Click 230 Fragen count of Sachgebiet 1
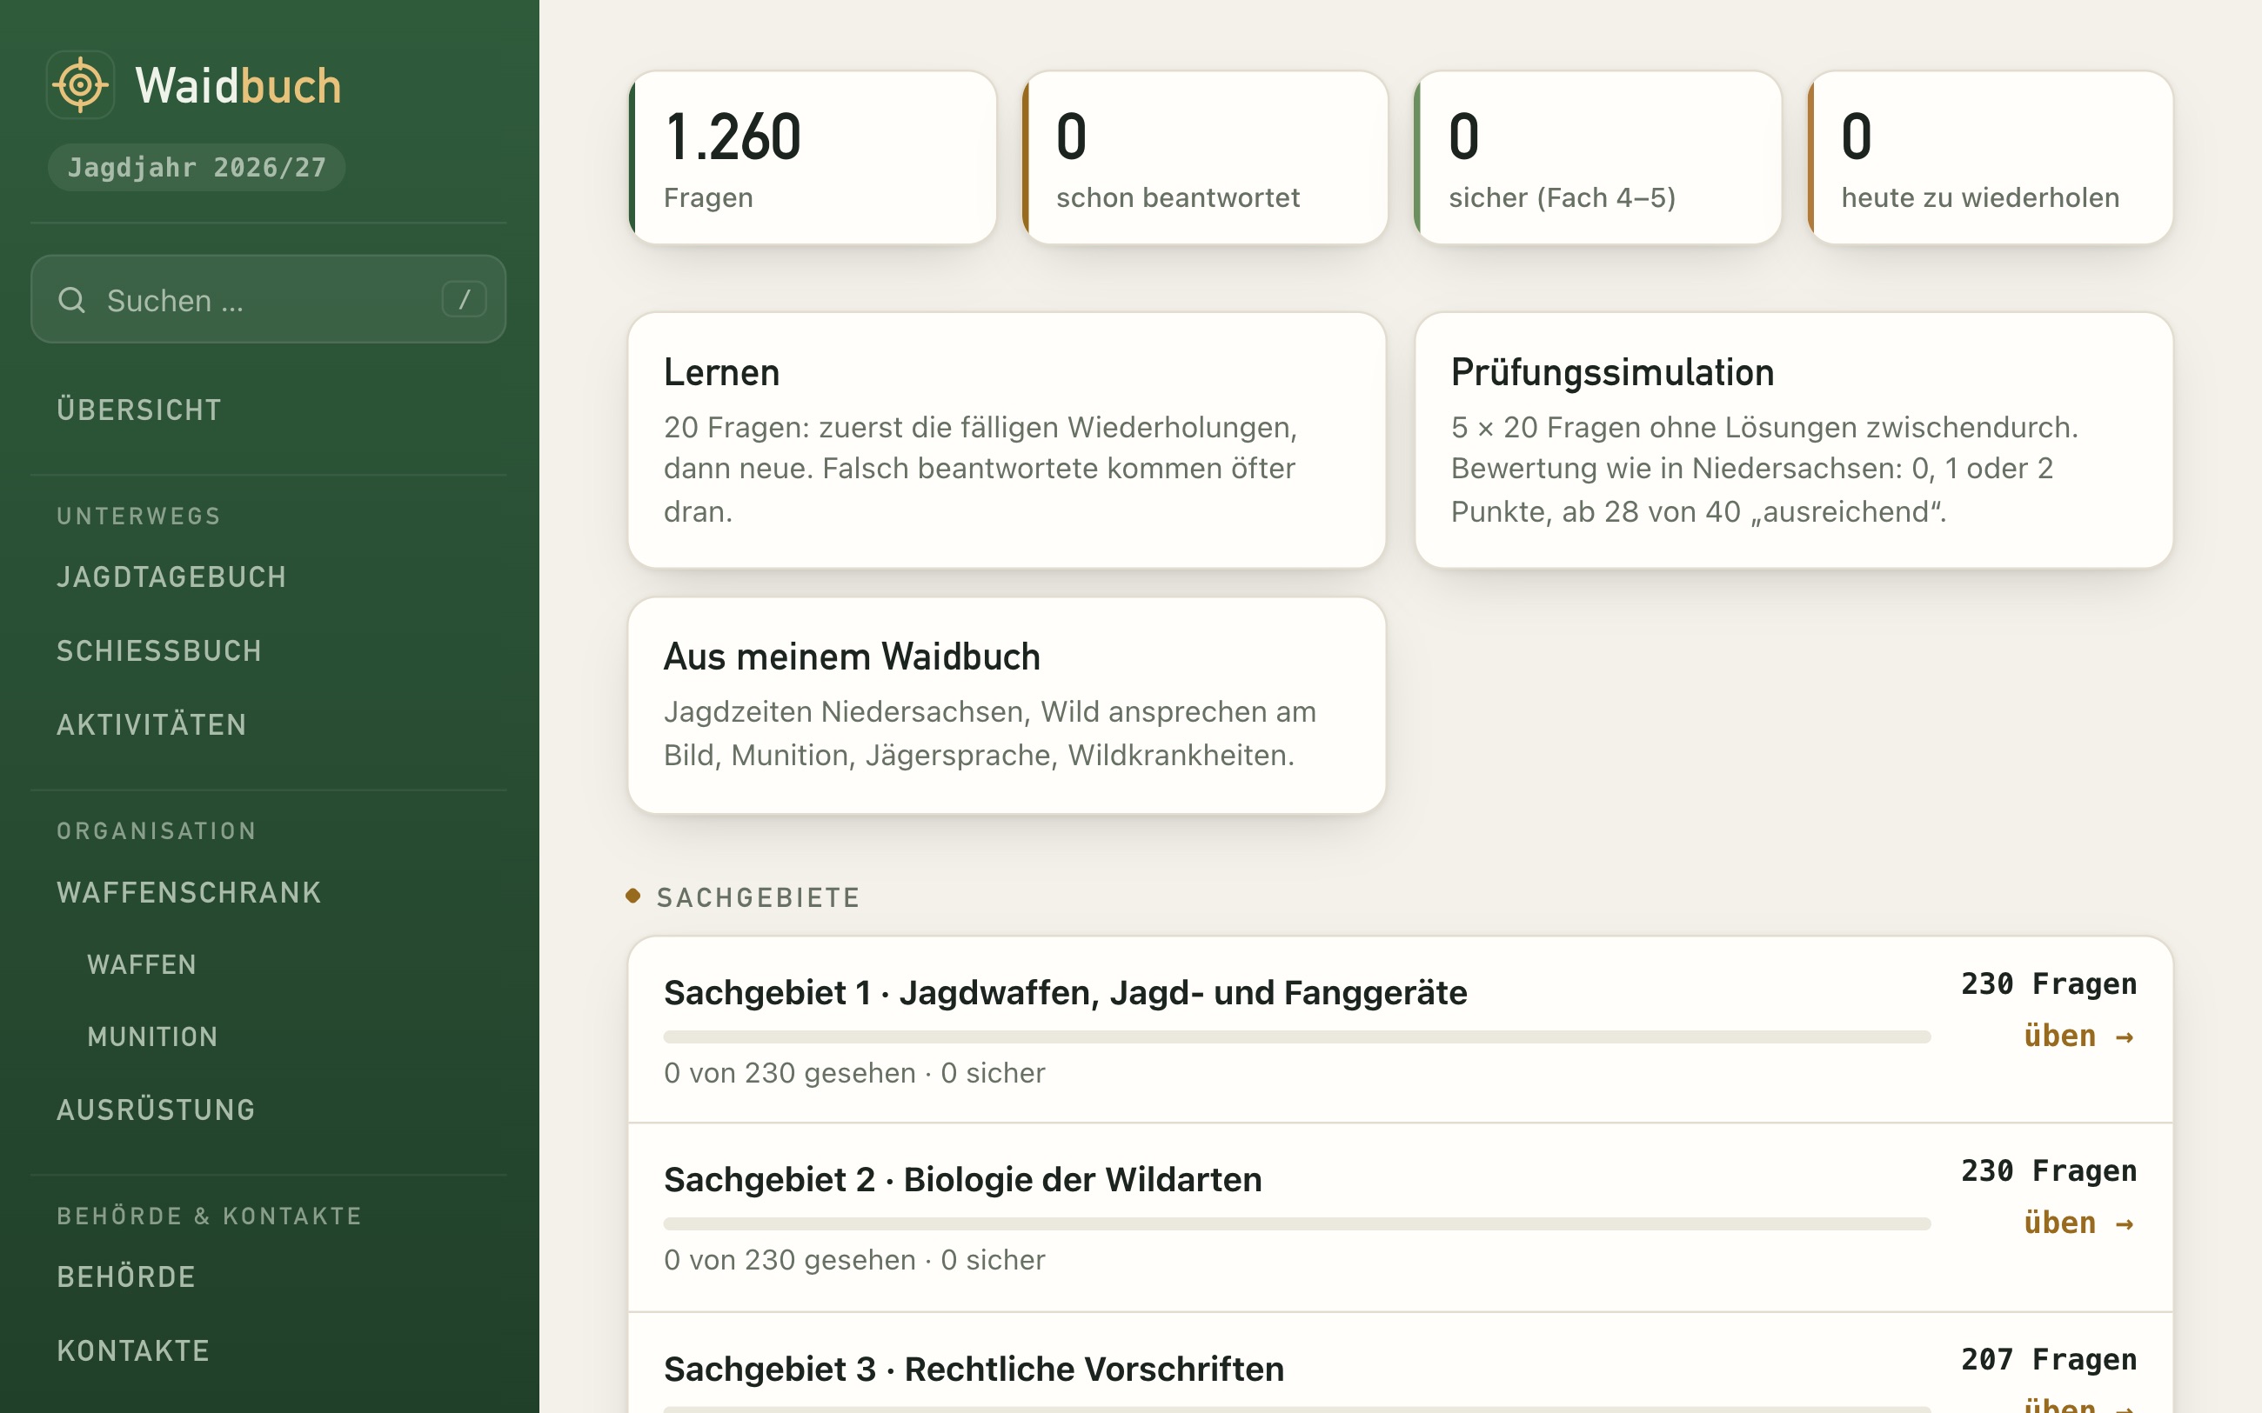This screenshot has width=2262, height=1413. pos(2049,983)
